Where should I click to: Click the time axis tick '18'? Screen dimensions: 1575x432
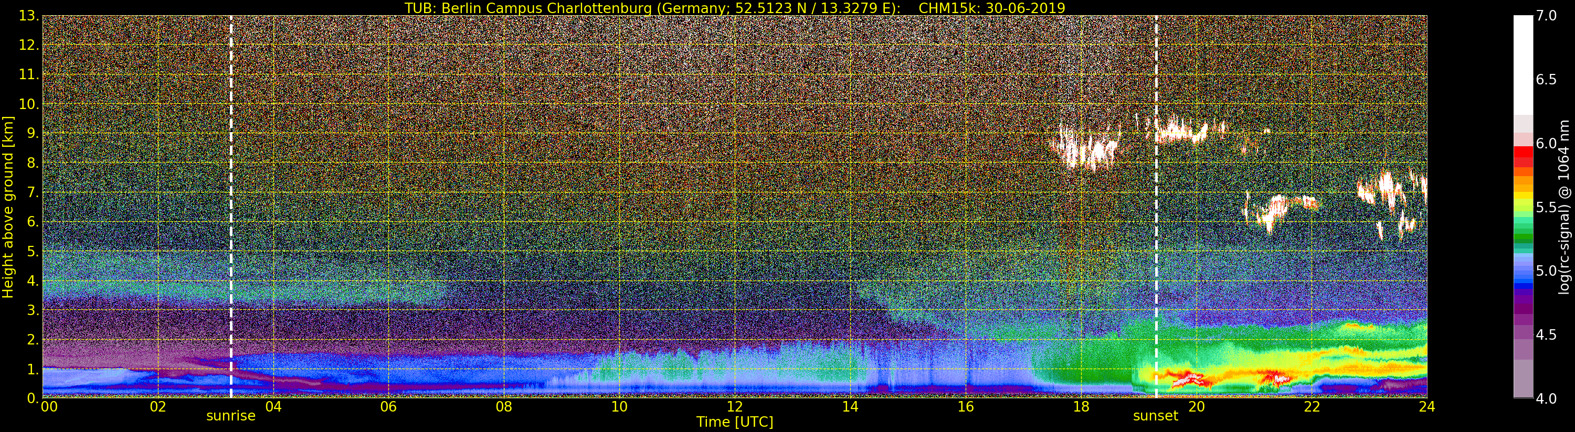pyautogui.click(x=1081, y=407)
